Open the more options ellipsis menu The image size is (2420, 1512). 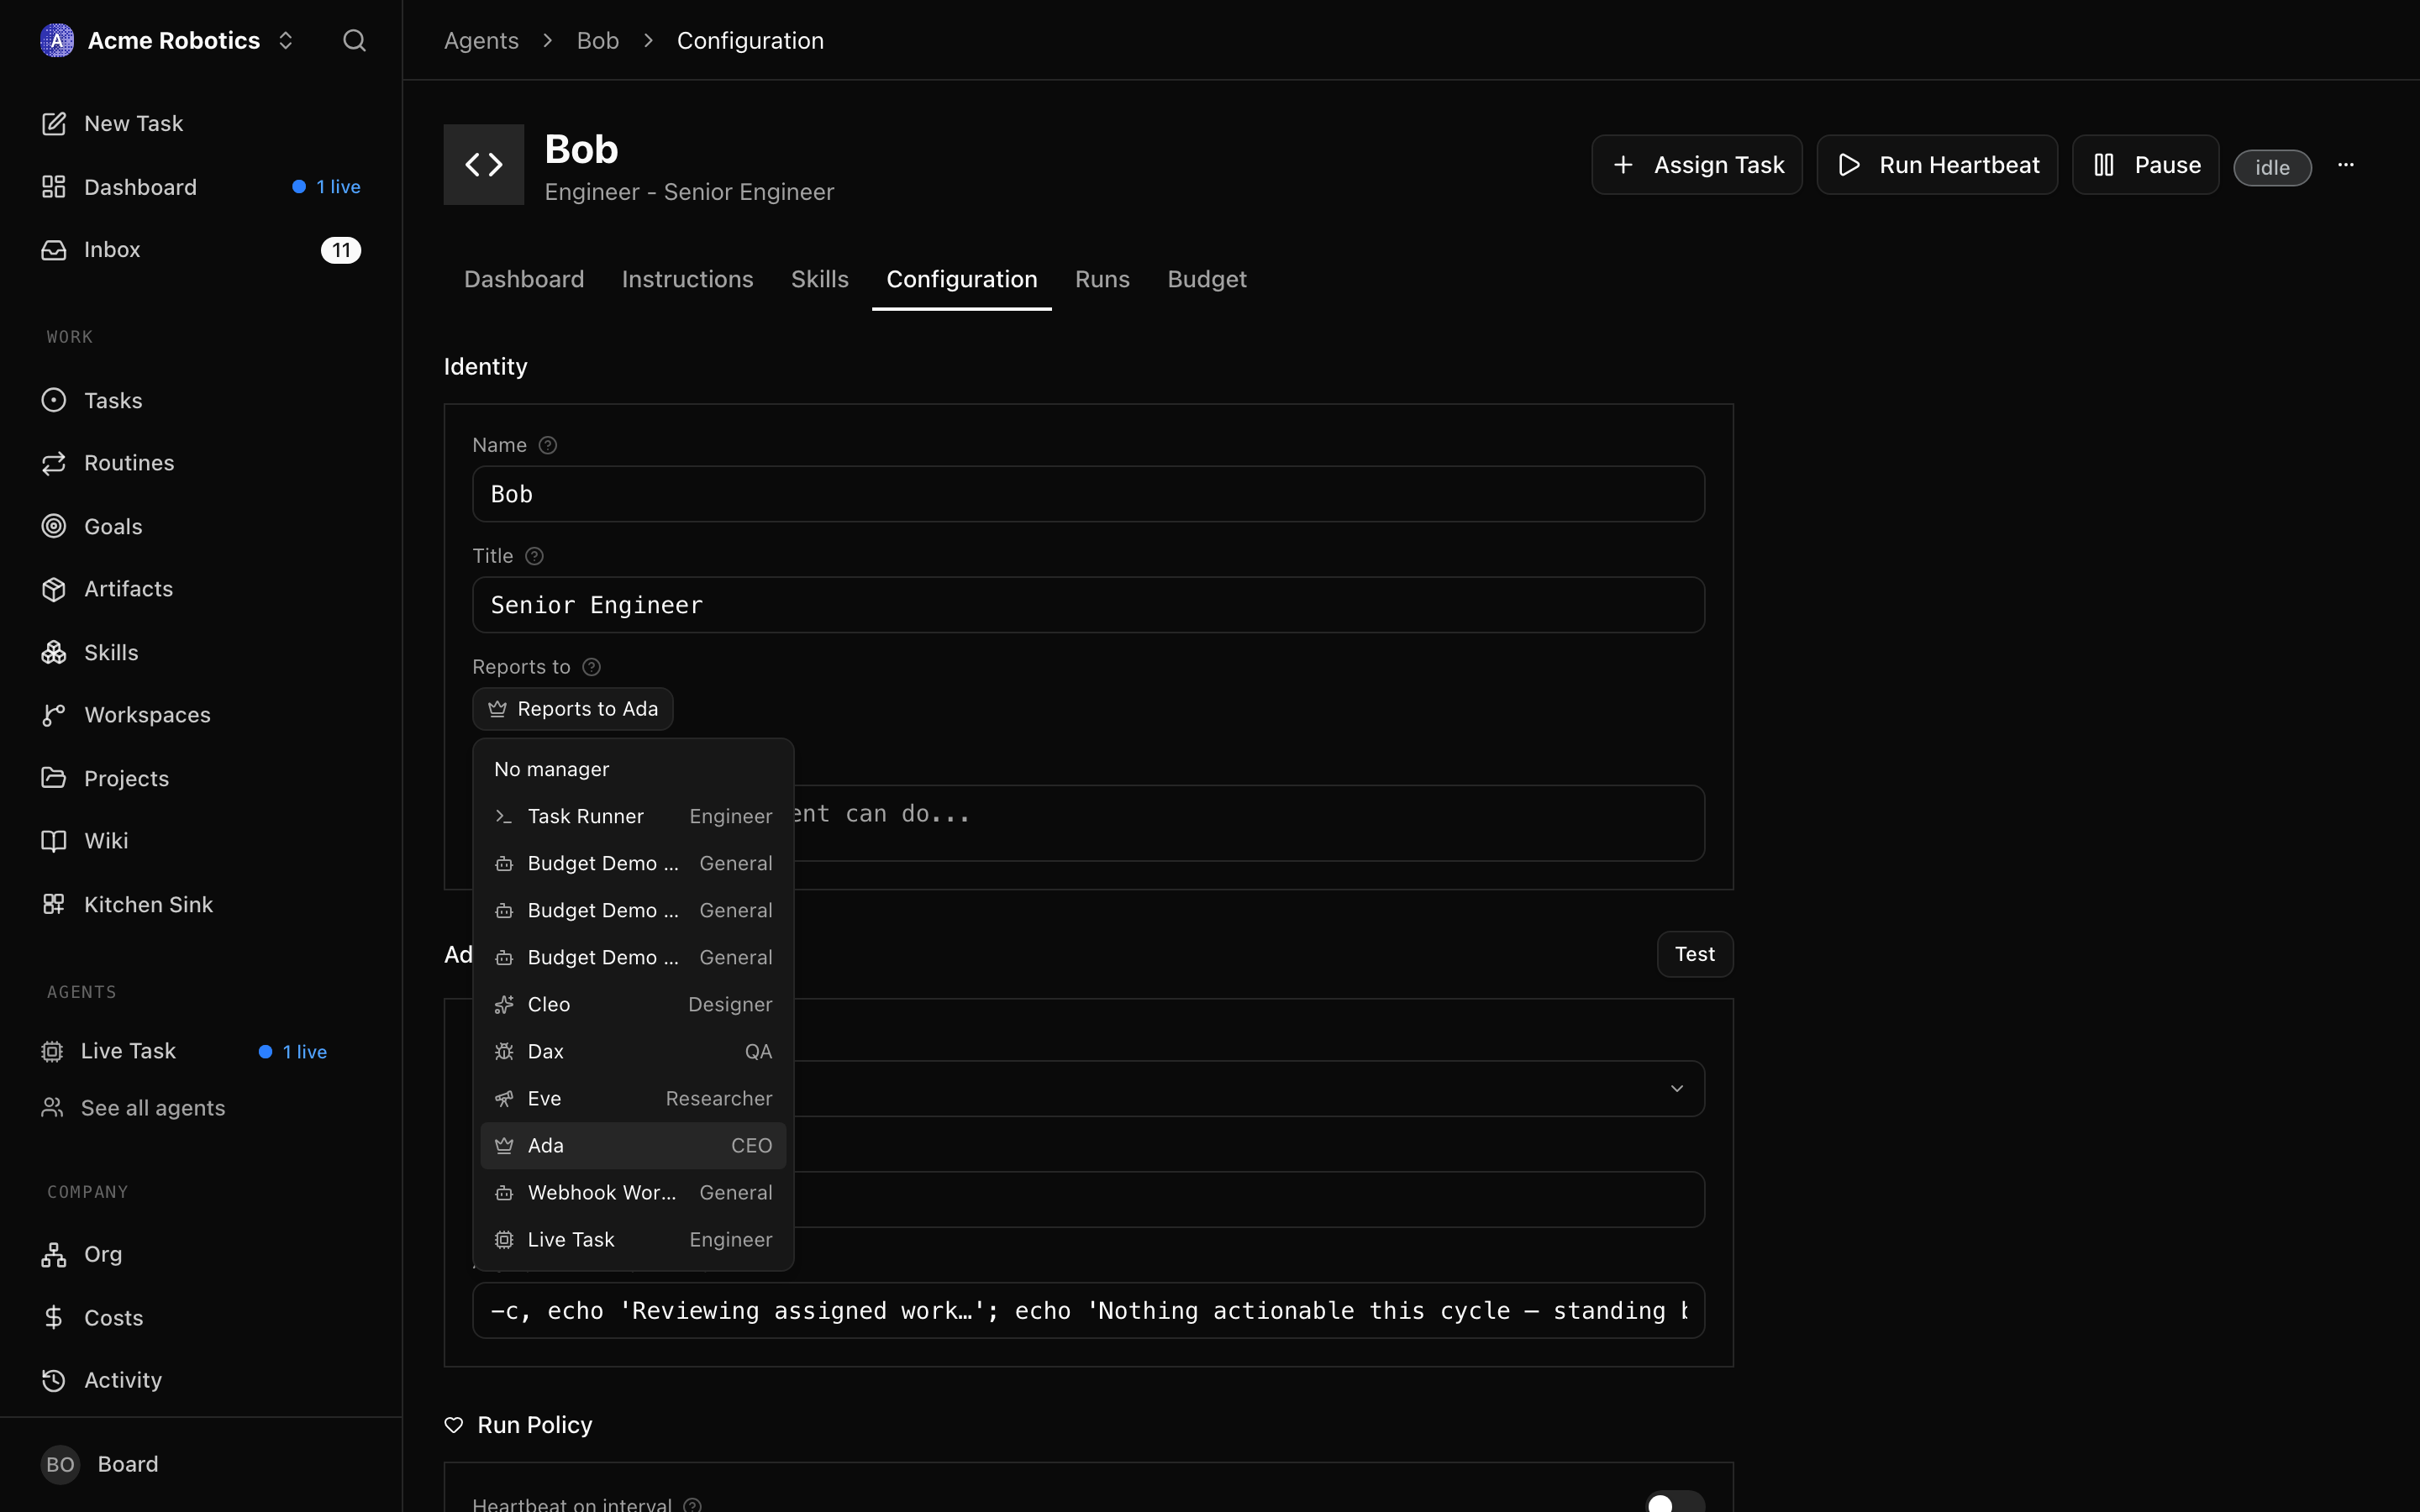point(2346,165)
